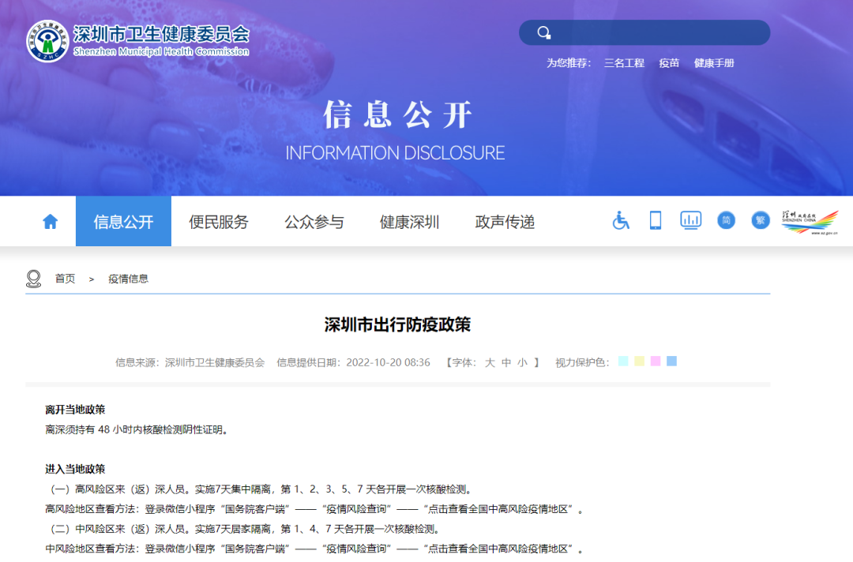Click the 进入当地政策 heading
The height and width of the screenshot is (562, 853).
pyautogui.click(x=75, y=469)
